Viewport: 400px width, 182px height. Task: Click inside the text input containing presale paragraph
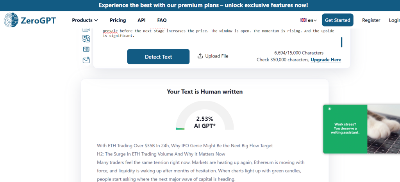[x=219, y=34]
